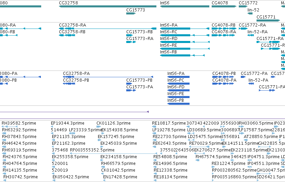This screenshot has width=285, height=182.
Task: Click the IntS6-RC transcript
Action: point(185,35)
